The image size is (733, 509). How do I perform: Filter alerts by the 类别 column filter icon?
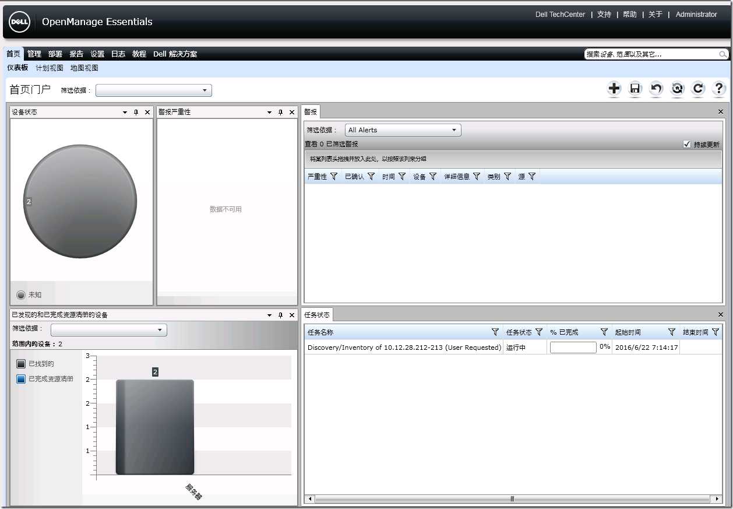(508, 176)
